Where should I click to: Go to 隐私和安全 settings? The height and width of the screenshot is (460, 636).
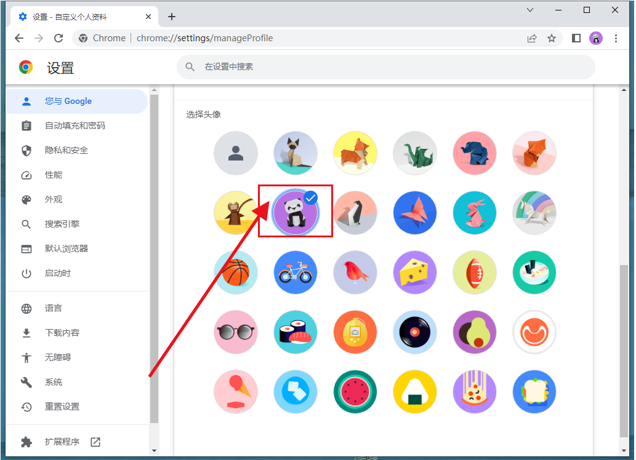click(x=66, y=150)
